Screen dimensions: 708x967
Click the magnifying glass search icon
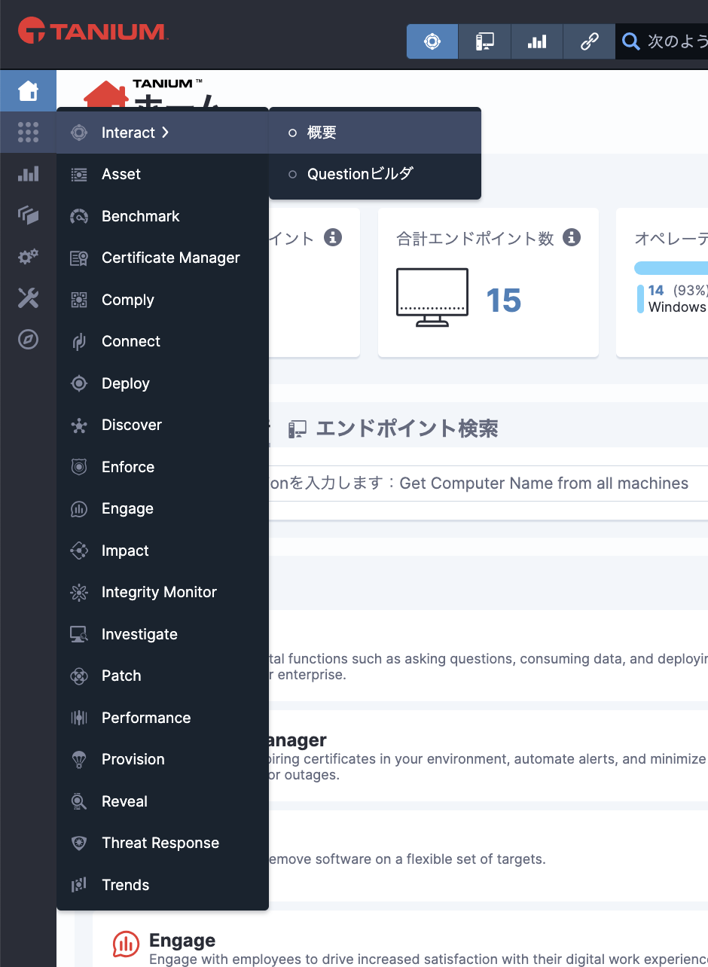coord(630,41)
